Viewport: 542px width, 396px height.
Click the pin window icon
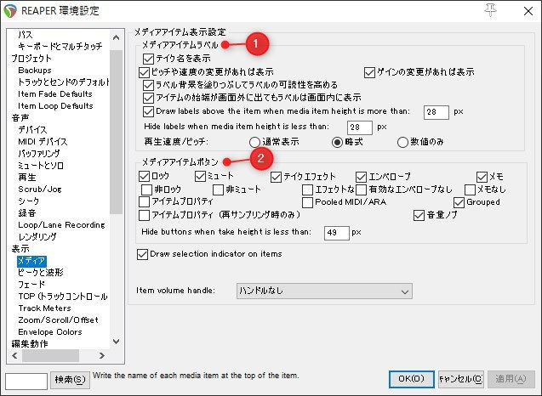(x=490, y=10)
